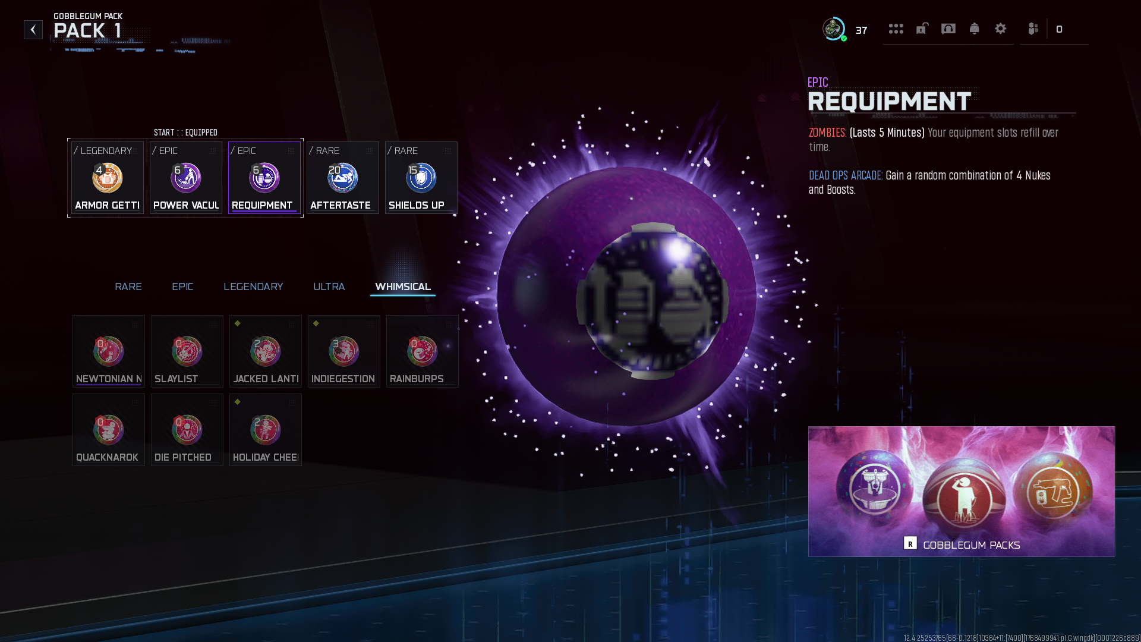Switch to the Rare tab
This screenshot has height=642, width=1141.
[128, 287]
